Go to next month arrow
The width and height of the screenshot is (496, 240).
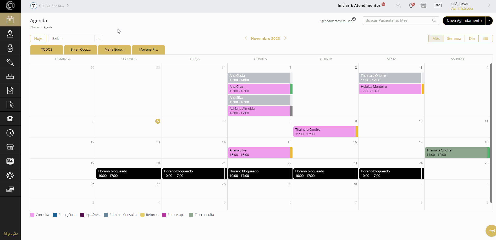coord(285,38)
